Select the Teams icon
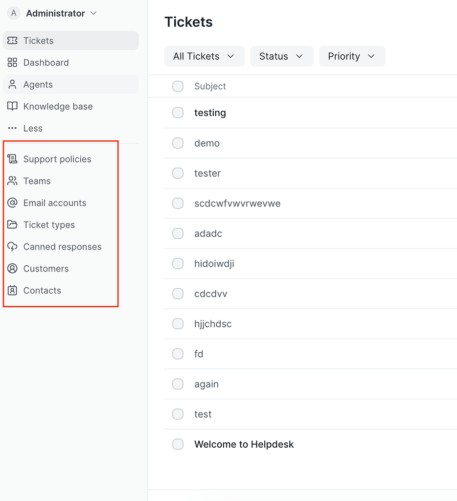The width and height of the screenshot is (457, 501). point(13,181)
